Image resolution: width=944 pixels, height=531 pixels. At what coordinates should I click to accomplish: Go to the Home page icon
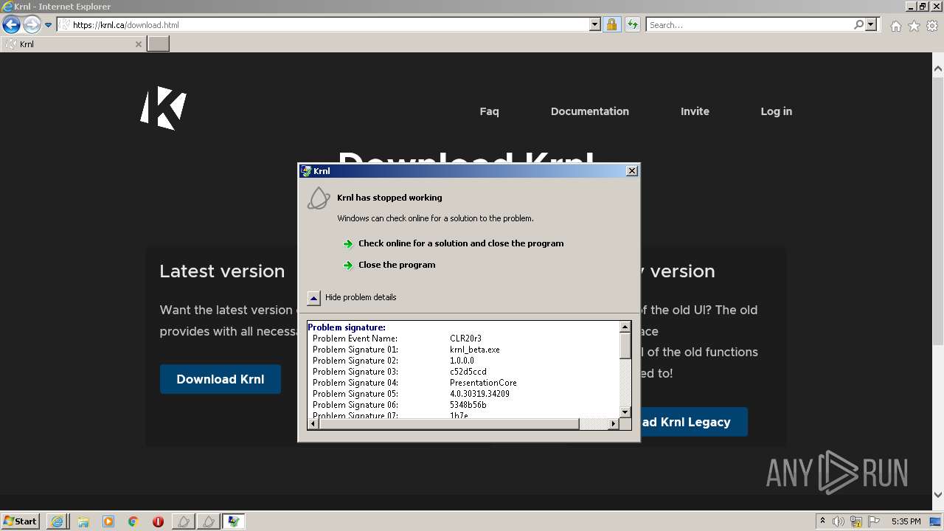tap(895, 26)
